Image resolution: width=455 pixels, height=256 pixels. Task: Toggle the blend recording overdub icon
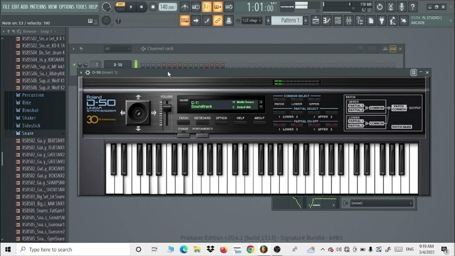[218, 7]
